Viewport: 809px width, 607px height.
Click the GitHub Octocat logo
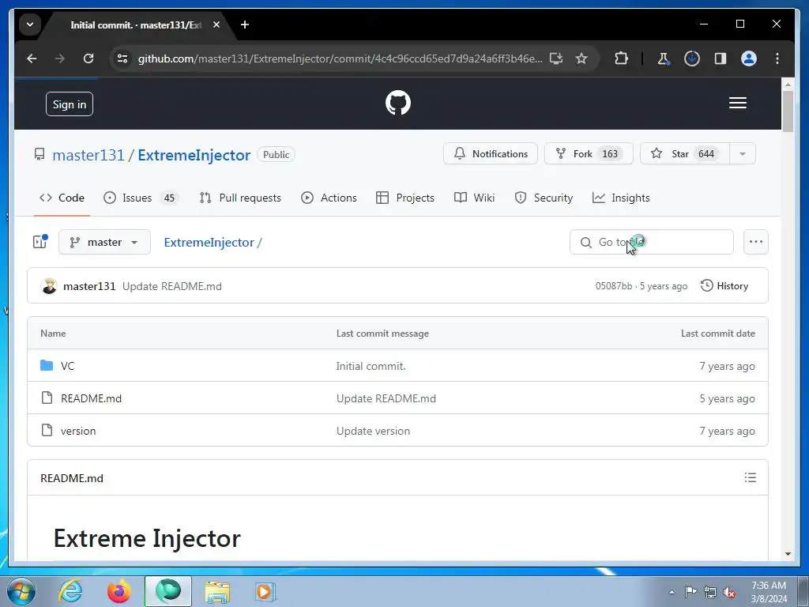click(398, 103)
